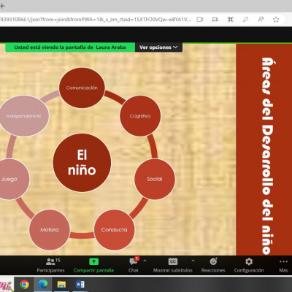292x292 pixels.
Task: Click the green screen-sharing banner for Laura Araba
Action: [70, 47]
